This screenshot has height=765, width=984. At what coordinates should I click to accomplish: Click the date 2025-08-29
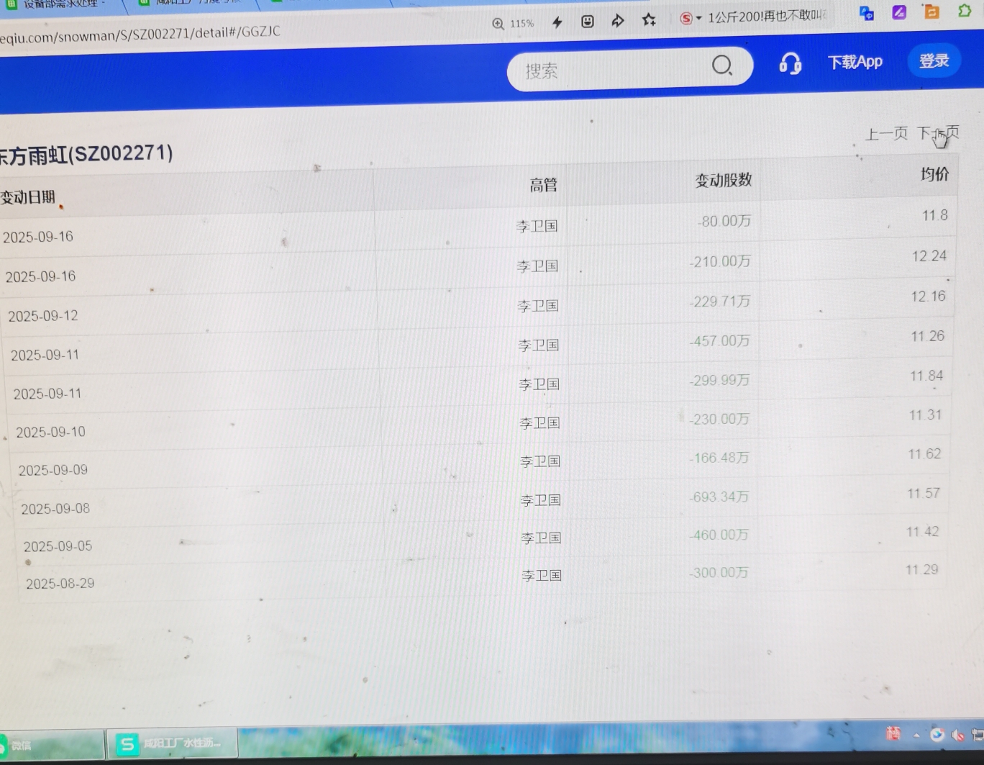click(x=60, y=584)
